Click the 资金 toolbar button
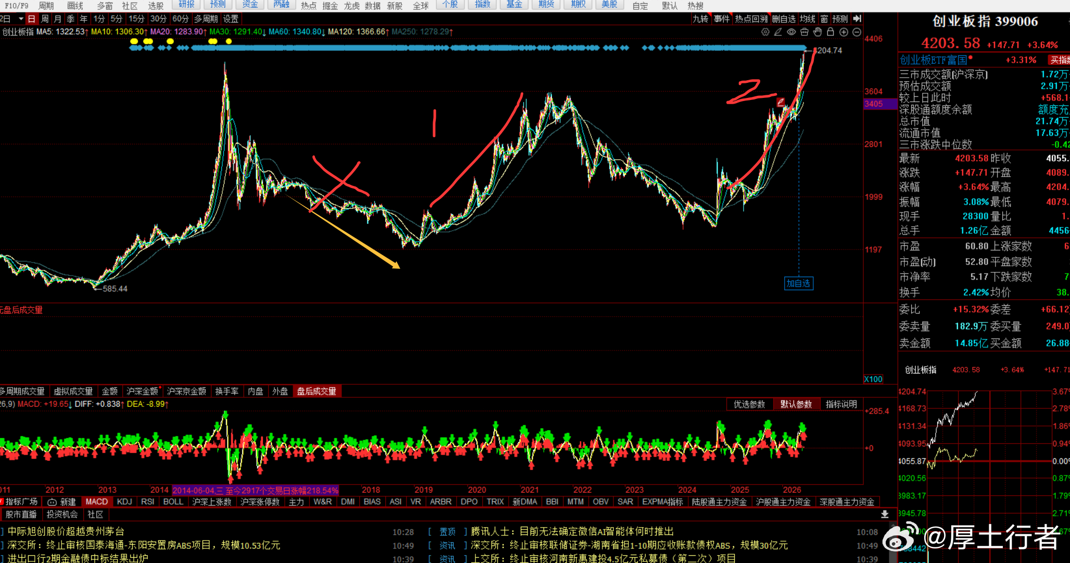 click(x=250, y=5)
